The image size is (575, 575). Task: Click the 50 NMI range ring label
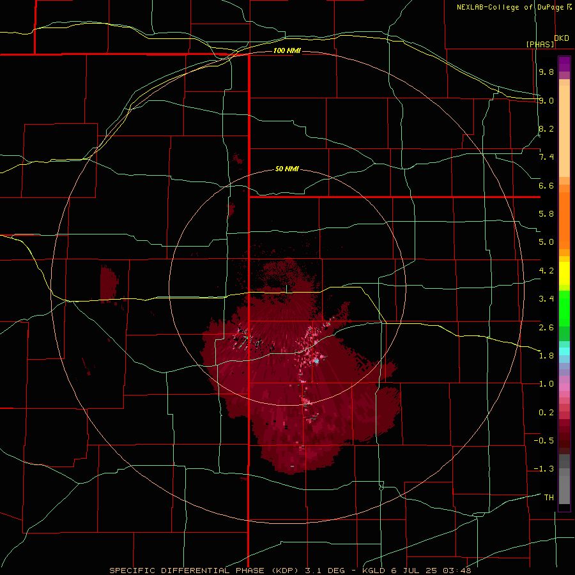[x=287, y=169]
